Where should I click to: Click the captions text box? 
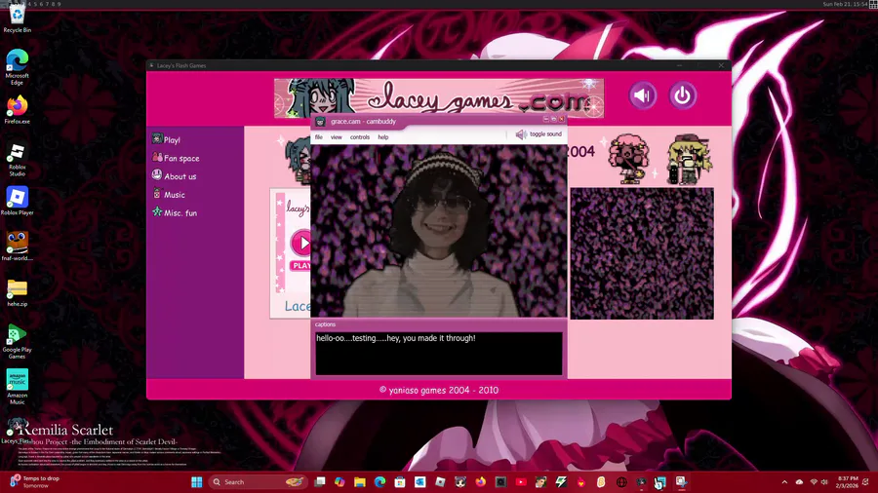coord(438,354)
